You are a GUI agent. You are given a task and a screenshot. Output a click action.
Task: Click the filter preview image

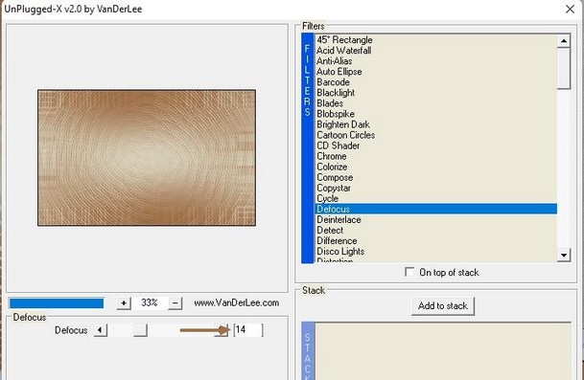click(147, 158)
